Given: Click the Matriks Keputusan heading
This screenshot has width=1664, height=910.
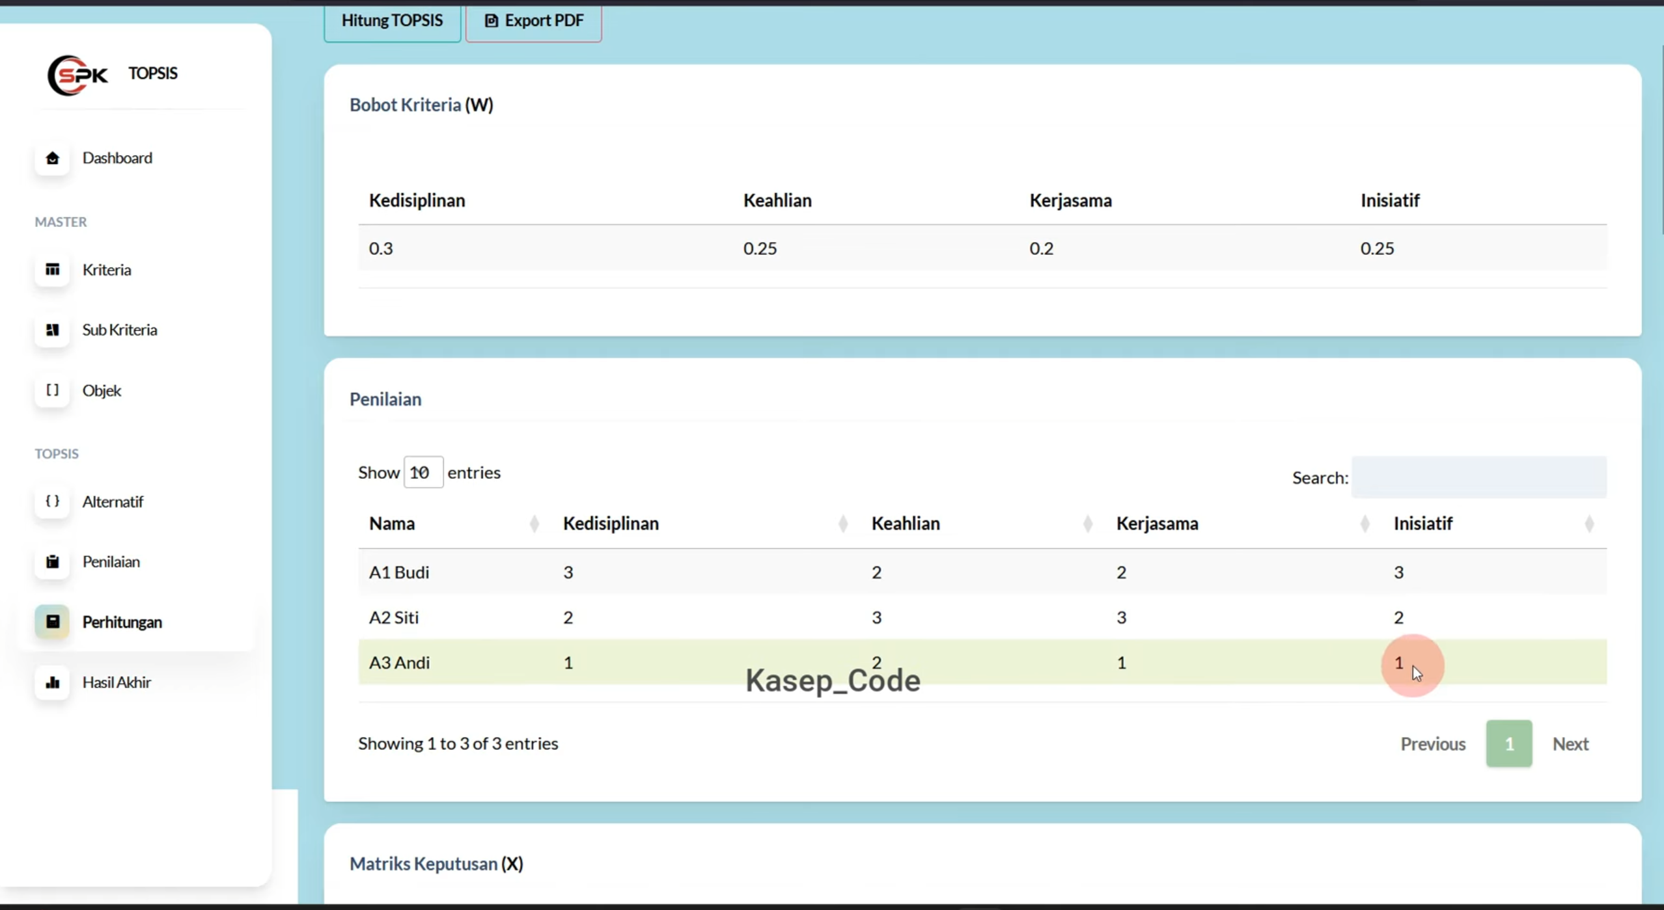Looking at the screenshot, I should coord(436,864).
